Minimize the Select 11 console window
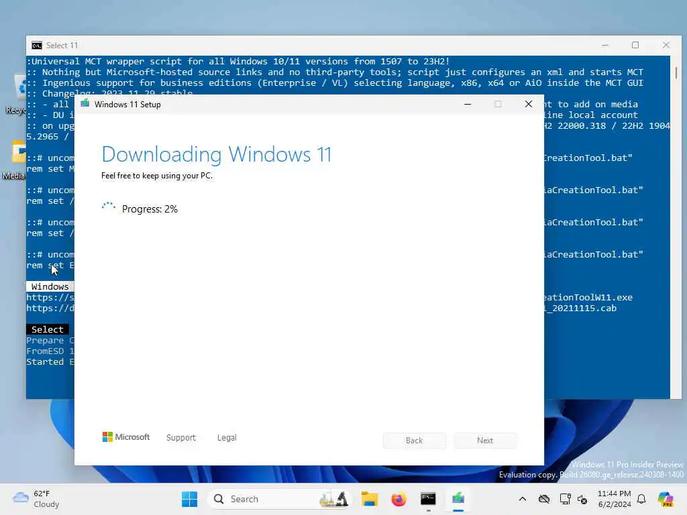 605,45
